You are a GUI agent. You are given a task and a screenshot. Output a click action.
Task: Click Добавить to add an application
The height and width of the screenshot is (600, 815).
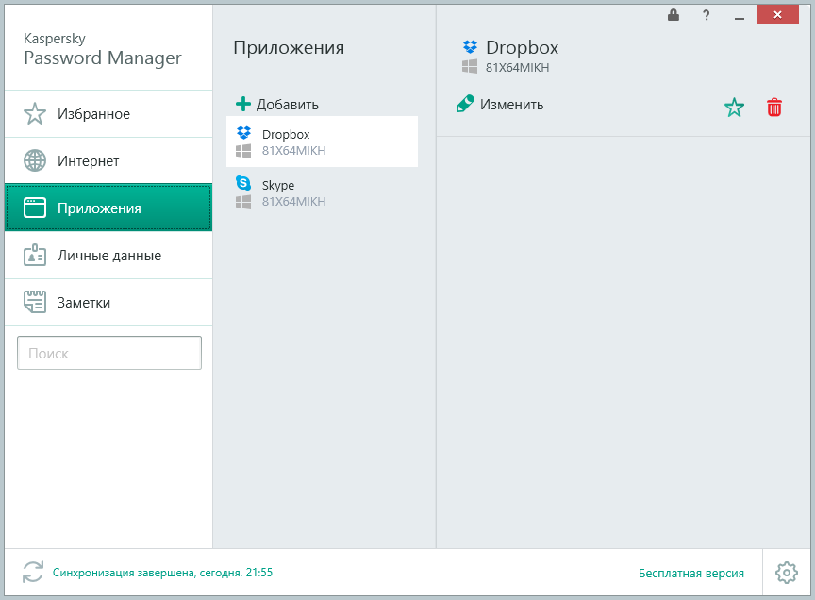click(x=288, y=105)
